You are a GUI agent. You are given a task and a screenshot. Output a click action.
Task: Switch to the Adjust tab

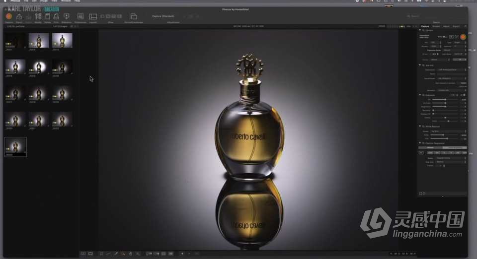[446, 26]
